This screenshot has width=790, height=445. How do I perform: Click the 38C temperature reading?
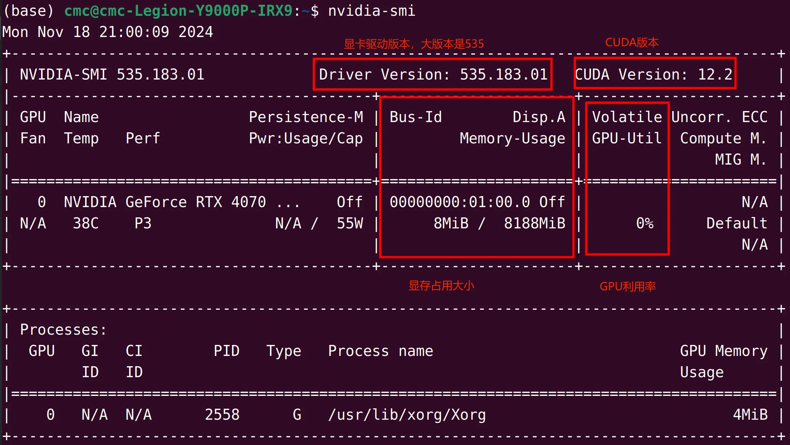click(85, 223)
